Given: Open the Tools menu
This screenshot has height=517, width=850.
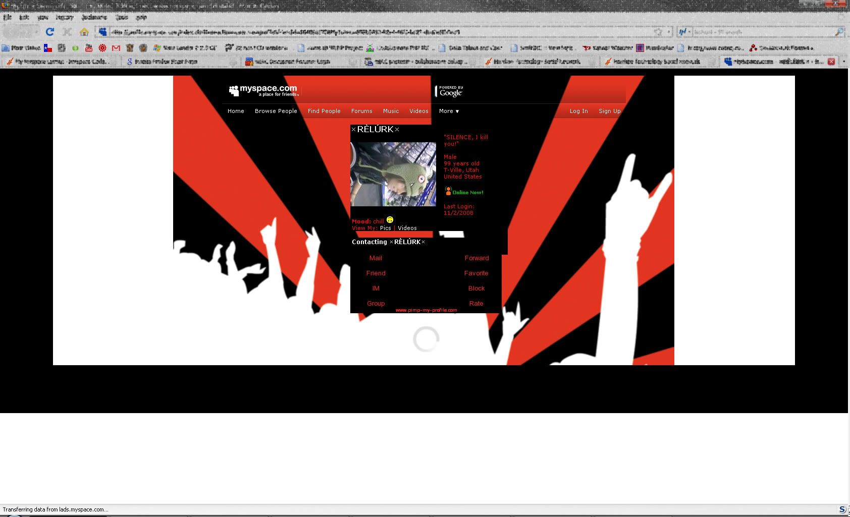Looking at the screenshot, I should click(122, 17).
